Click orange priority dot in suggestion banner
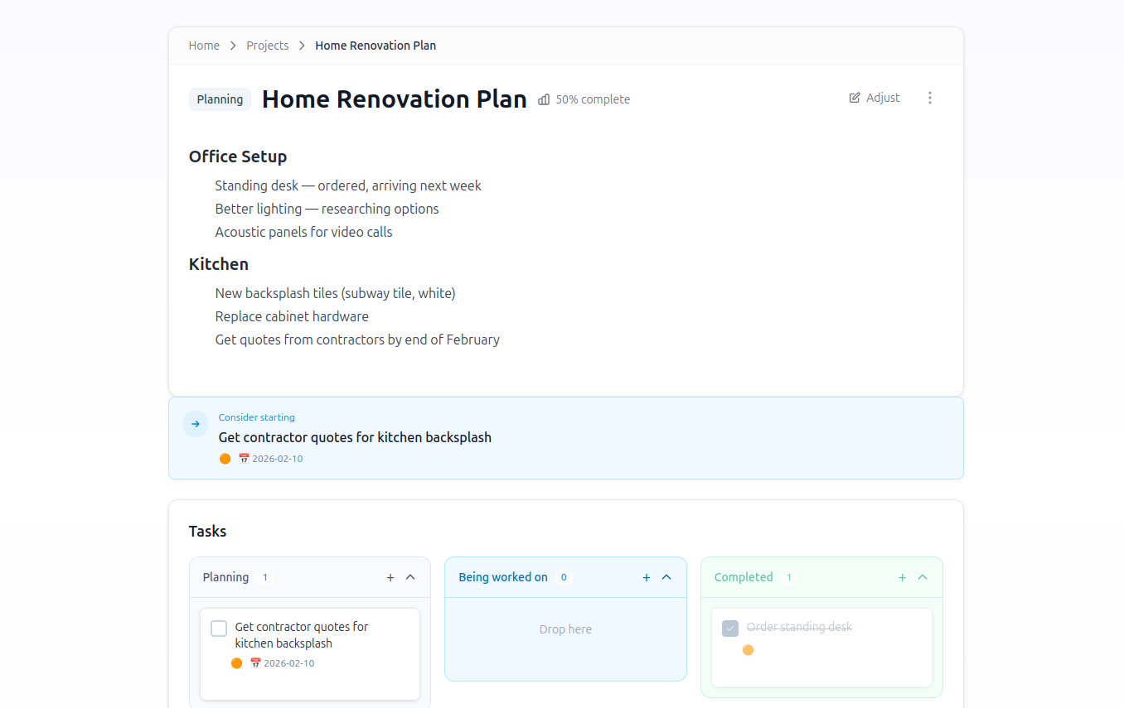Screen dimensions: 1124x708 click(225, 459)
